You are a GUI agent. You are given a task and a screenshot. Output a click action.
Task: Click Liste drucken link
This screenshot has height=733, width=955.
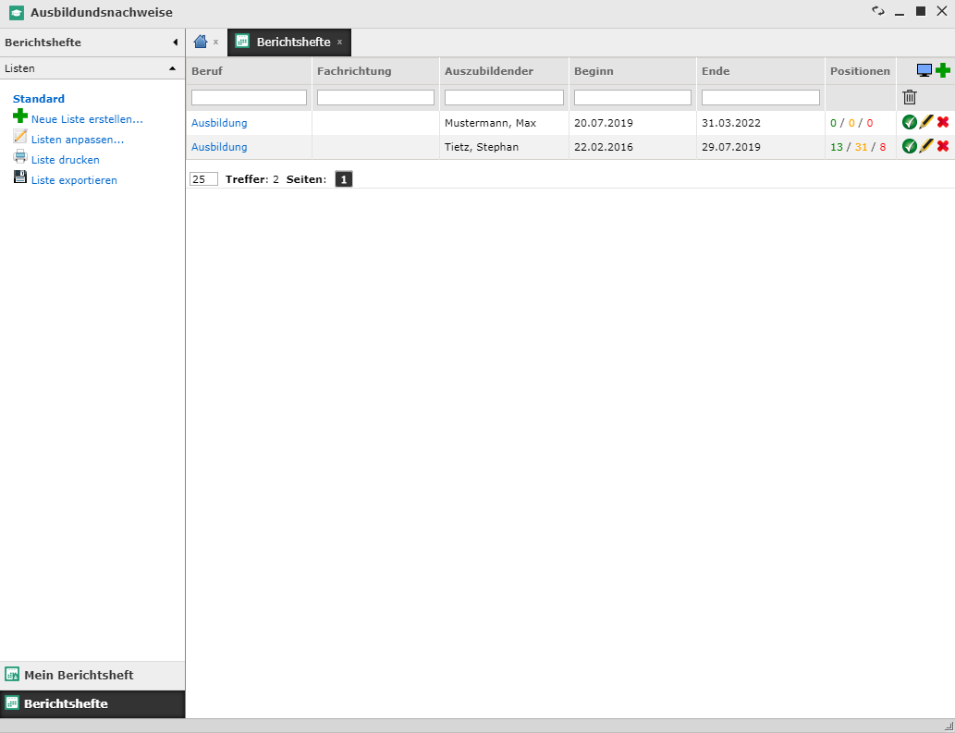[65, 160]
